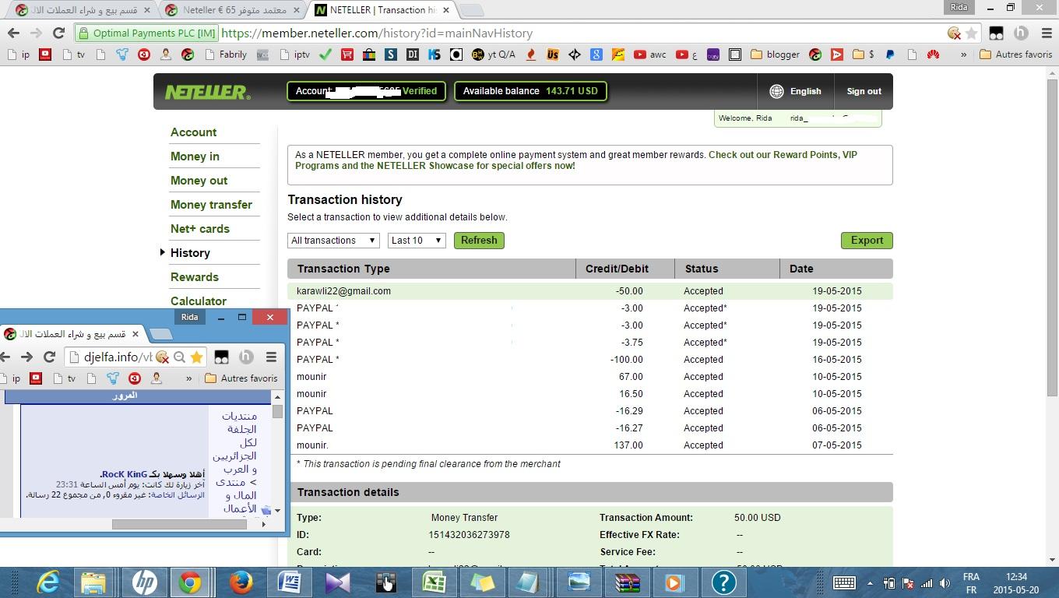Click the Refresh button
Screen dimensions: 1059x598
[x=479, y=241]
